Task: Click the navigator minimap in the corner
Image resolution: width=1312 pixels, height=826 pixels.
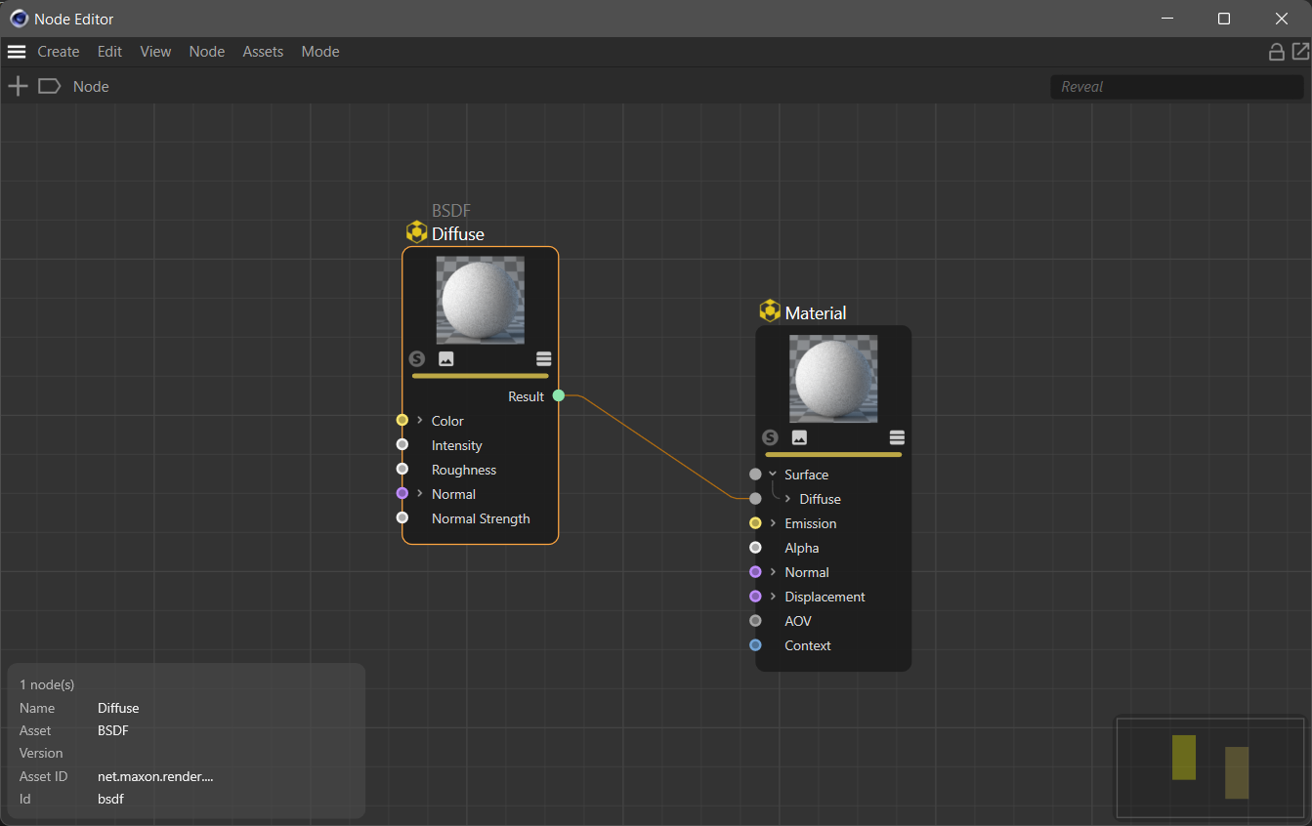Action: pos(1210,767)
